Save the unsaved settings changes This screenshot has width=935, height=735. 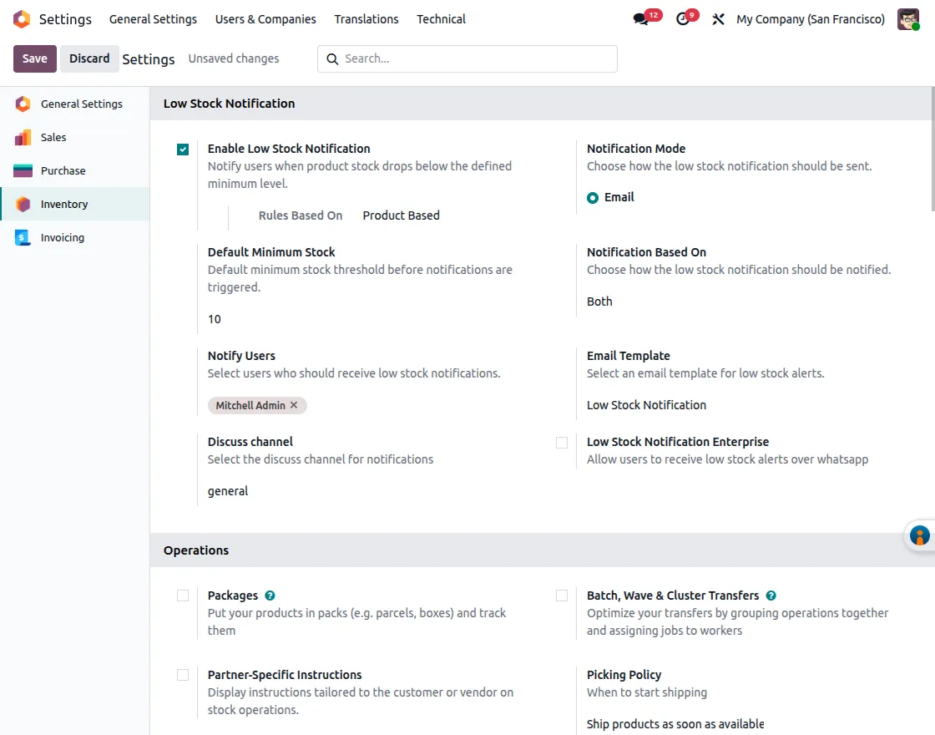(x=34, y=58)
